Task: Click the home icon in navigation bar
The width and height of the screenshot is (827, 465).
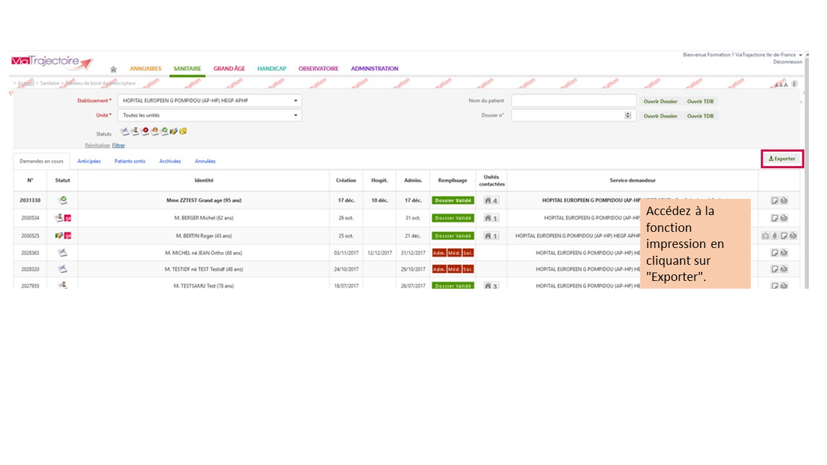Action: [x=114, y=69]
